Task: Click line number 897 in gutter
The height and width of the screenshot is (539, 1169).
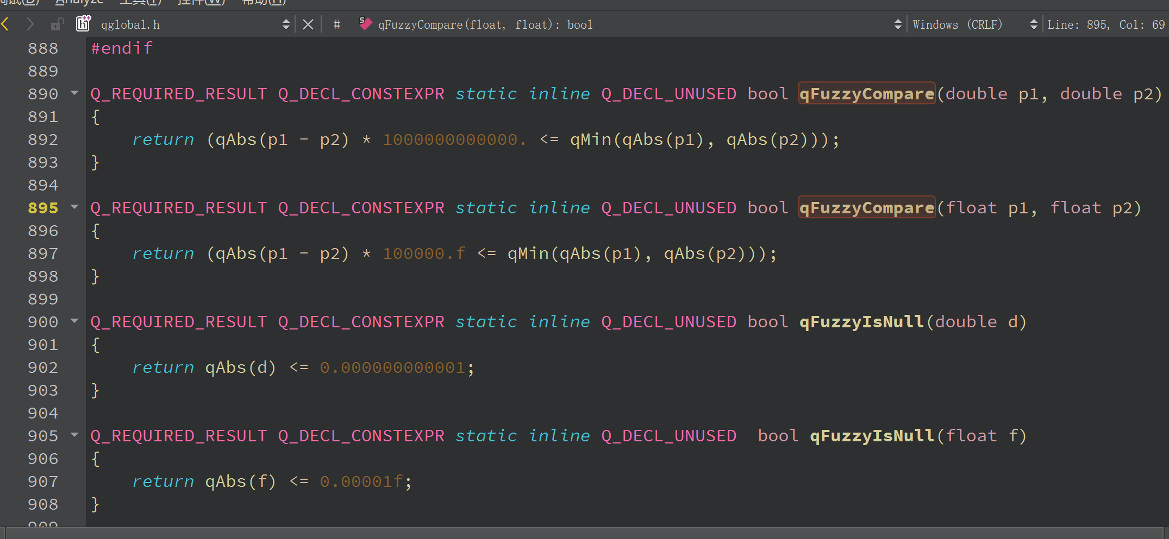Action: click(x=43, y=253)
